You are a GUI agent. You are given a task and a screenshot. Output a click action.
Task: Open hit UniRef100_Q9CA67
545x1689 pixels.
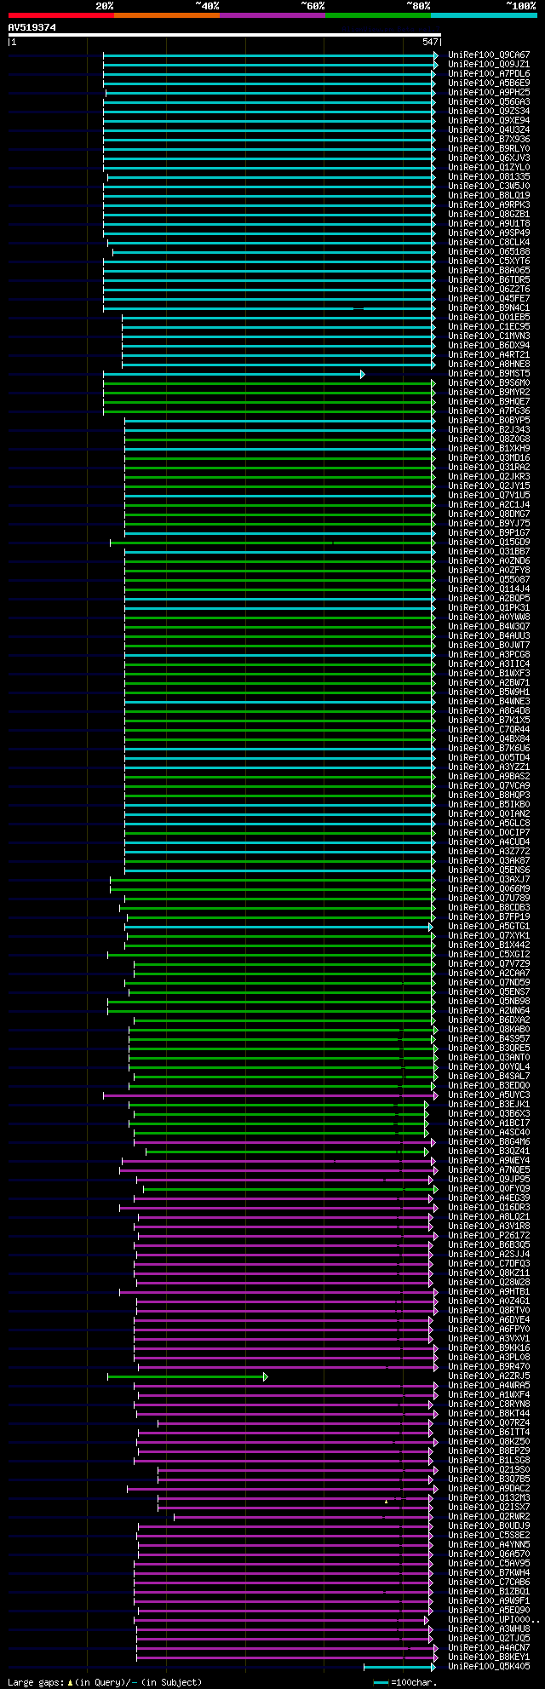pyautogui.click(x=489, y=55)
